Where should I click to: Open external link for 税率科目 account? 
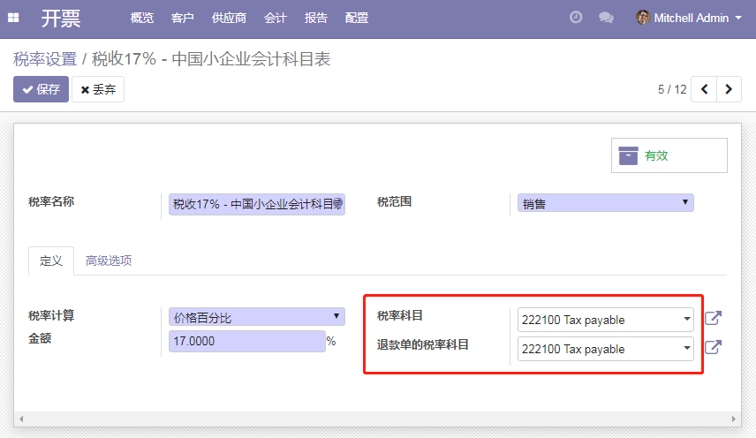[x=713, y=318]
